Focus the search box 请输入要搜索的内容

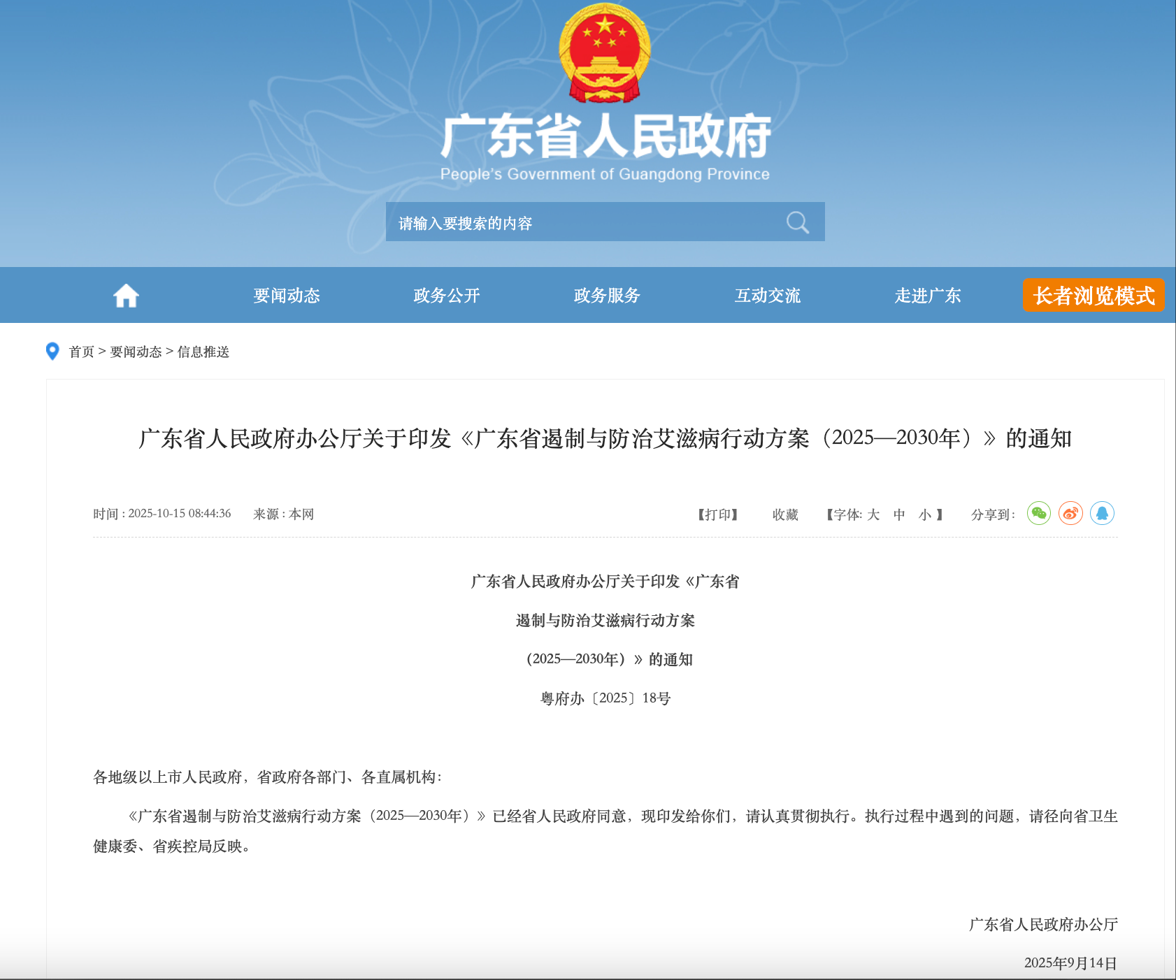[580, 222]
